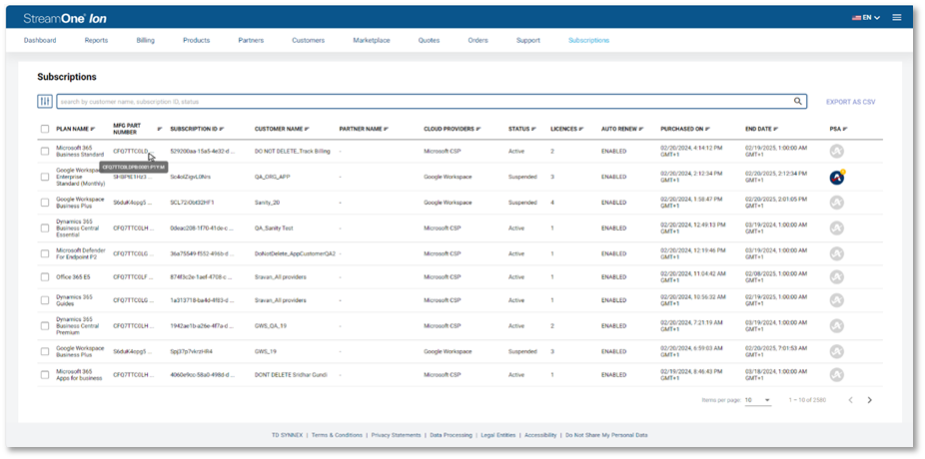Click subscription ID SCL72iObt32HF1

(193, 203)
